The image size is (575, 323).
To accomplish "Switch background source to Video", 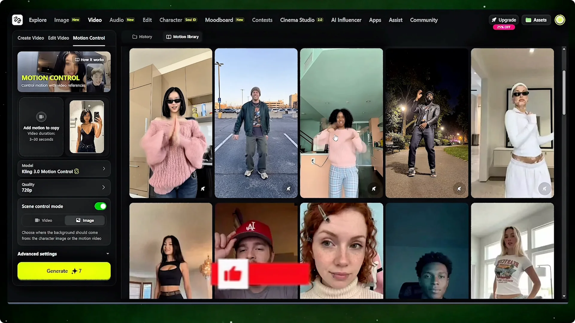I will [43, 220].
